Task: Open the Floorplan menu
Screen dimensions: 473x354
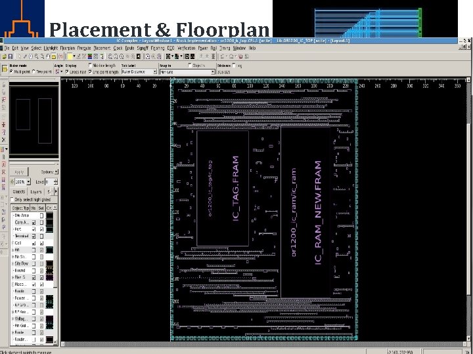Action: (67, 48)
